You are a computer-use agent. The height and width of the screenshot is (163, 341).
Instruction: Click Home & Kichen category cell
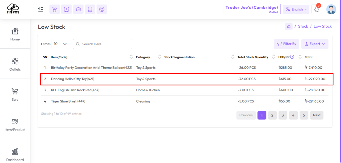pos(148,90)
